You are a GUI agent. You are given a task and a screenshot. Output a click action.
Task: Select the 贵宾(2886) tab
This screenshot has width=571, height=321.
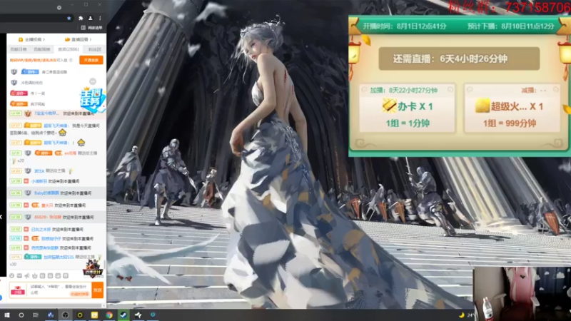click(x=68, y=49)
